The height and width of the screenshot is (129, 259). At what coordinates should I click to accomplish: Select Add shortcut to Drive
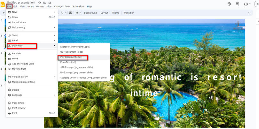[32, 64]
